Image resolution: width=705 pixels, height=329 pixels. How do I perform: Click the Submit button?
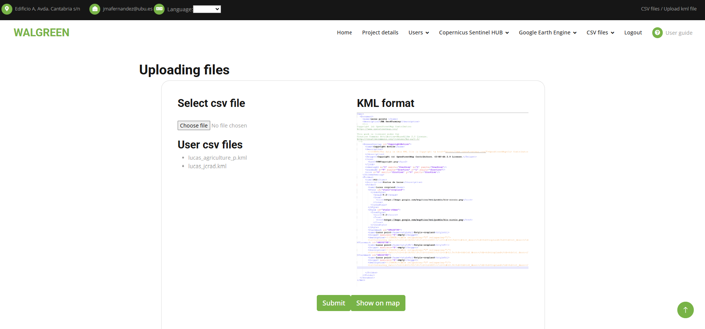coord(334,303)
